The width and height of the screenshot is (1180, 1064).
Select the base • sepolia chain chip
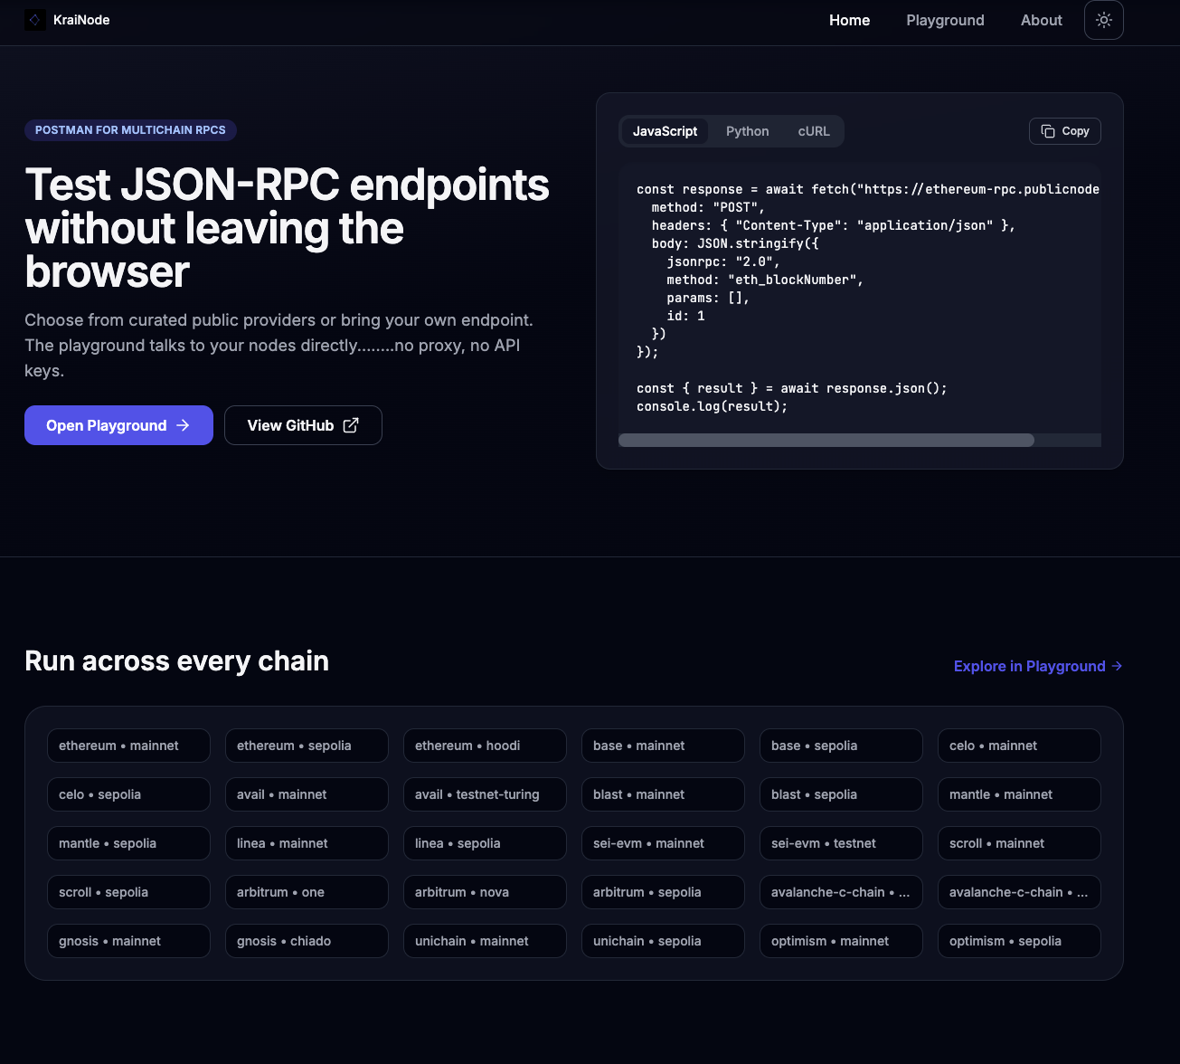click(x=840, y=745)
